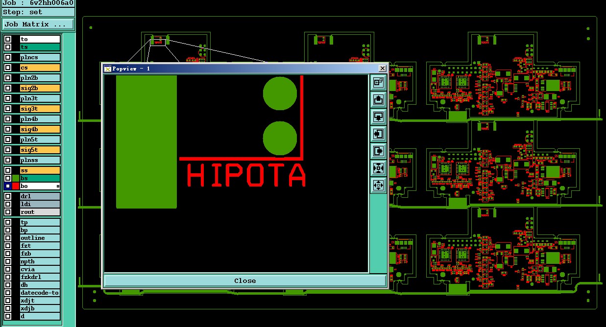606x327 pixels.
Task: Check the pln2b layer box
Action: click(x=8, y=78)
